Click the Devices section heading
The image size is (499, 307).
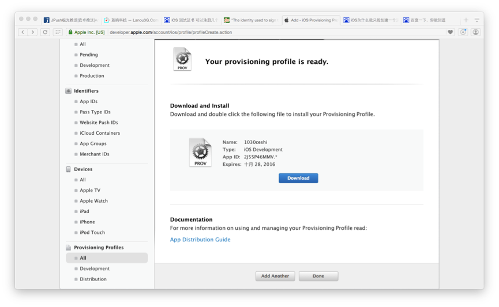click(83, 169)
